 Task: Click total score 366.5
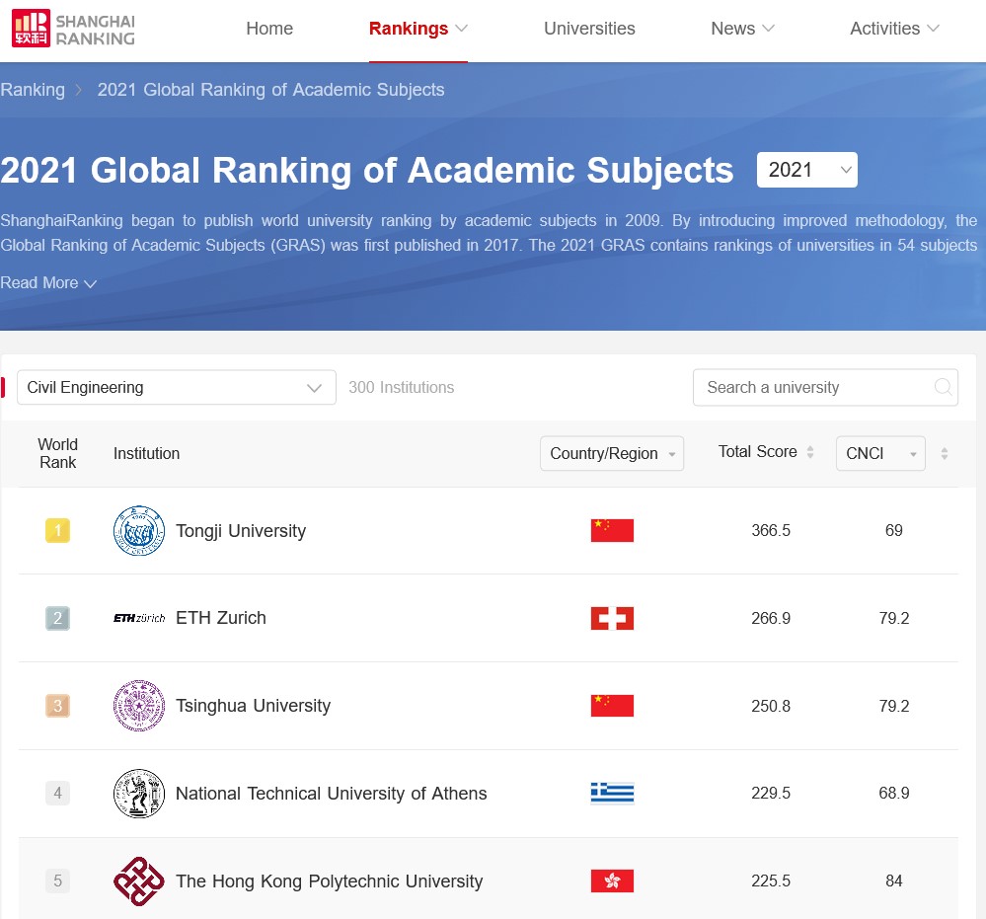click(771, 530)
